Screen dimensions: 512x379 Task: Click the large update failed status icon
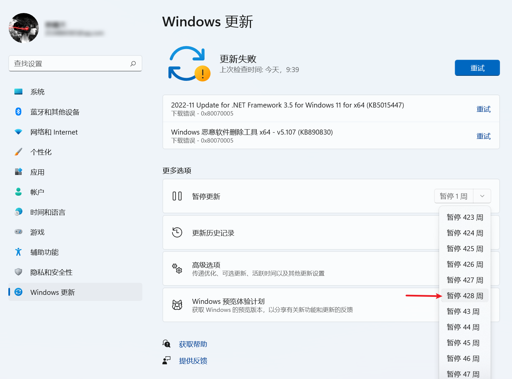pos(189,64)
